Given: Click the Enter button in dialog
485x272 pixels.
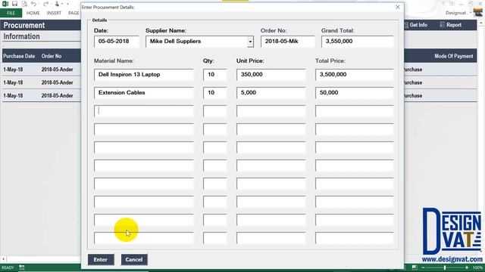Looking at the screenshot, I should [101, 260].
